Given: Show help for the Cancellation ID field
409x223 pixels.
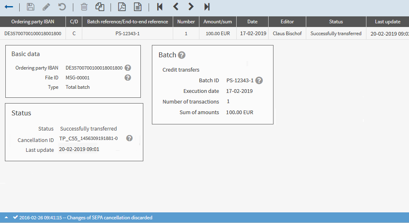Looking at the screenshot, I should (x=129, y=138).
